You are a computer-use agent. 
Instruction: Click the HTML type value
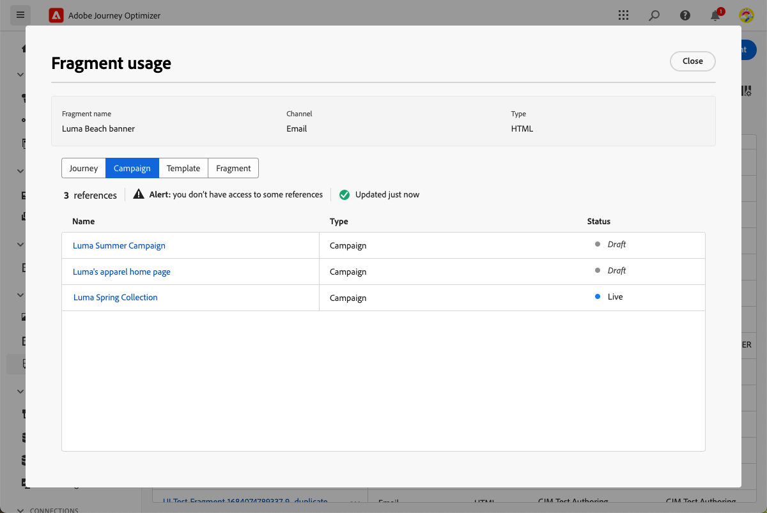point(522,128)
